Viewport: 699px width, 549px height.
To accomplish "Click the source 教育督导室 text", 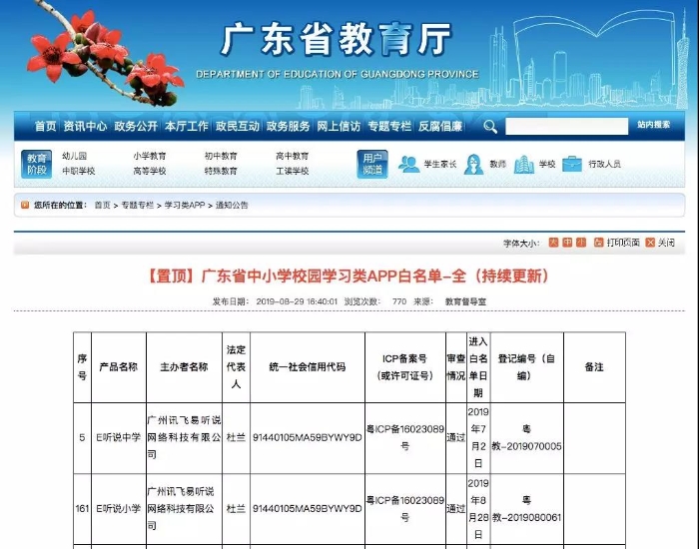I will coord(465,301).
